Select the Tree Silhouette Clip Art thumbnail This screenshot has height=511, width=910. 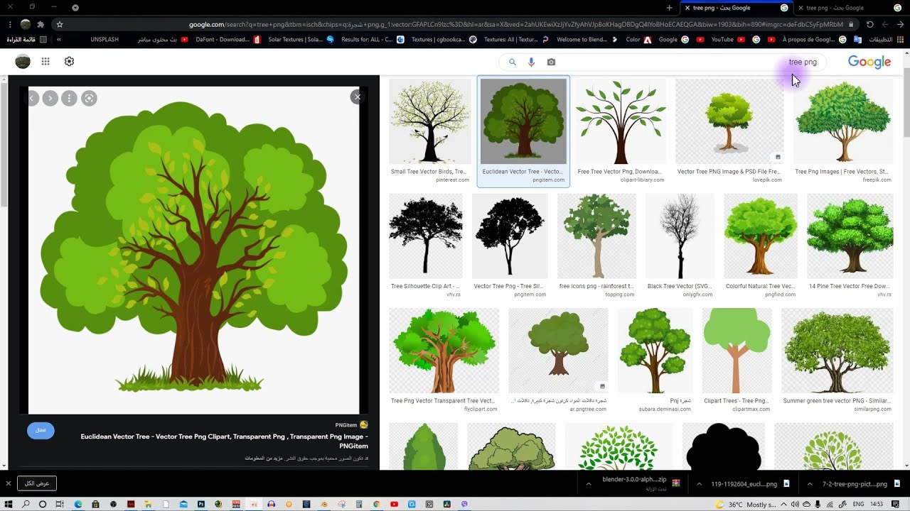pyautogui.click(x=425, y=236)
